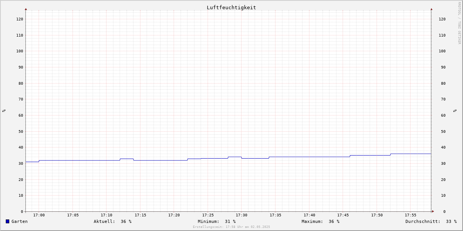Click the 70 label on right axis
Image resolution: width=463 pixels, height=231 pixels.
(443, 99)
